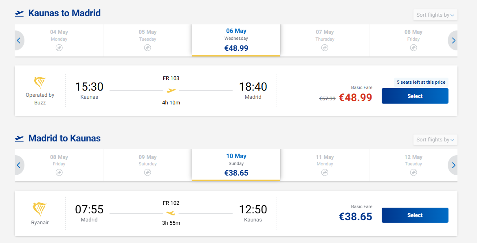Click the plane icon beside Kaunas to Madrid
The height and width of the screenshot is (243, 477).
pyautogui.click(x=19, y=13)
